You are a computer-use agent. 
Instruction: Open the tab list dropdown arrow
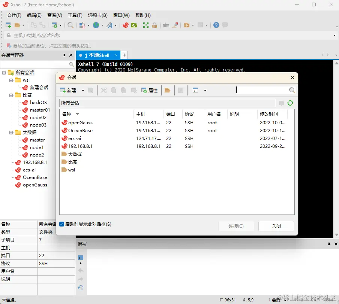336,55
